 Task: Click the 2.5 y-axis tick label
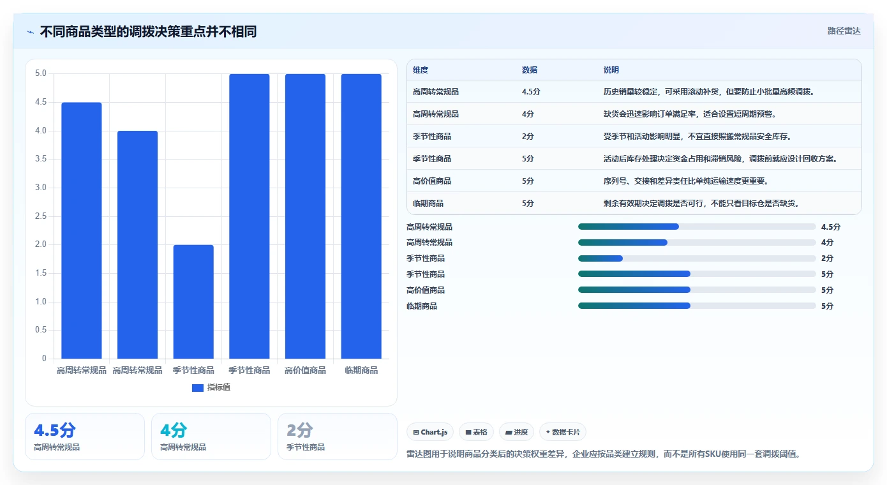coord(41,216)
